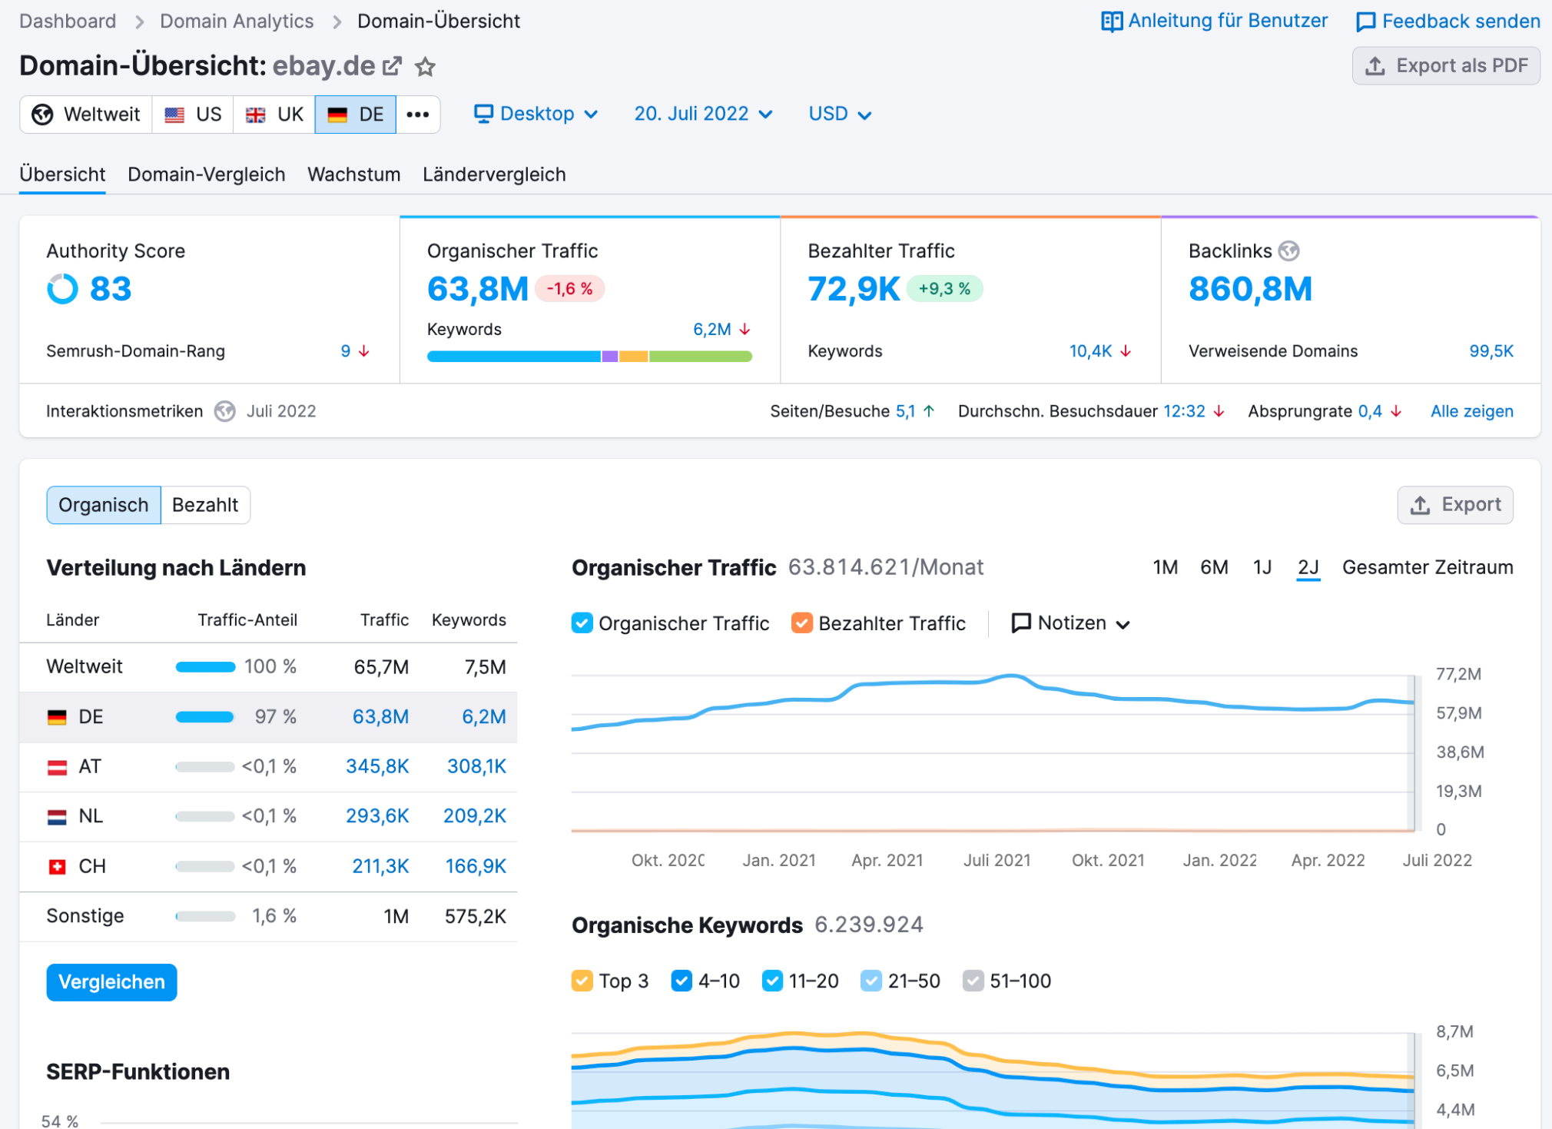Click the CH keywords value 166,9K
The height and width of the screenshot is (1129, 1552).
[476, 866]
